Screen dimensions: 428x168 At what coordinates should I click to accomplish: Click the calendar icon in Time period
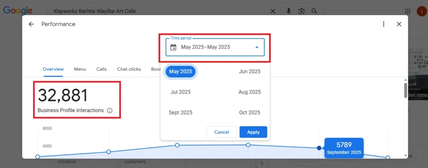pos(173,47)
